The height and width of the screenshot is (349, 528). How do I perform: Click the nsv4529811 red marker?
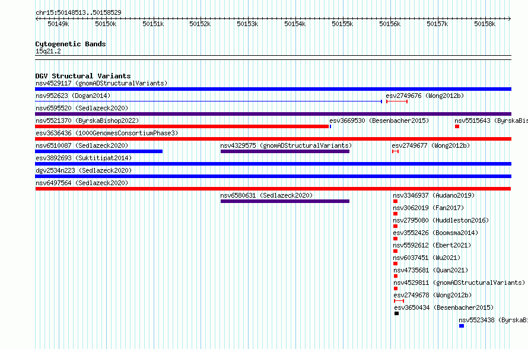396,288
